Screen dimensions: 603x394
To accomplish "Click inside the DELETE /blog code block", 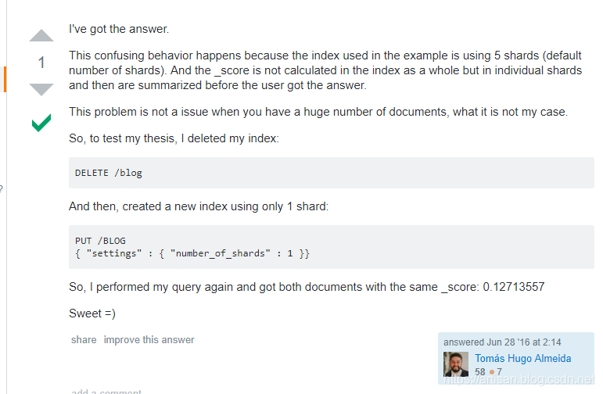I will tap(109, 173).
